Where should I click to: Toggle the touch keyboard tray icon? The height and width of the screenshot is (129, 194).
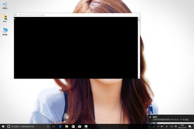tap(172, 127)
